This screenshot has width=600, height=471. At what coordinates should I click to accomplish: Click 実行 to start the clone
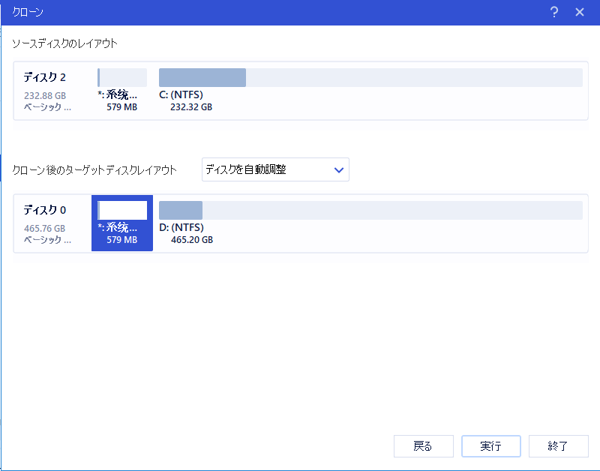click(490, 446)
